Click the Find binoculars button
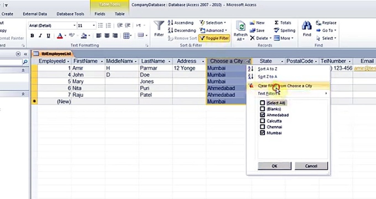 click(307, 28)
